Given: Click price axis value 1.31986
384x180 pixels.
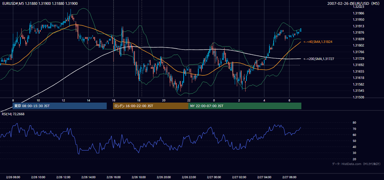Looking at the screenshot, I should [x=358, y=13].
